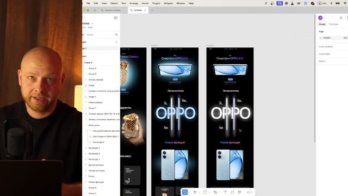Close the Untitled file tab
This screenshot has width=348, height=196.
(x=145, y=10)
